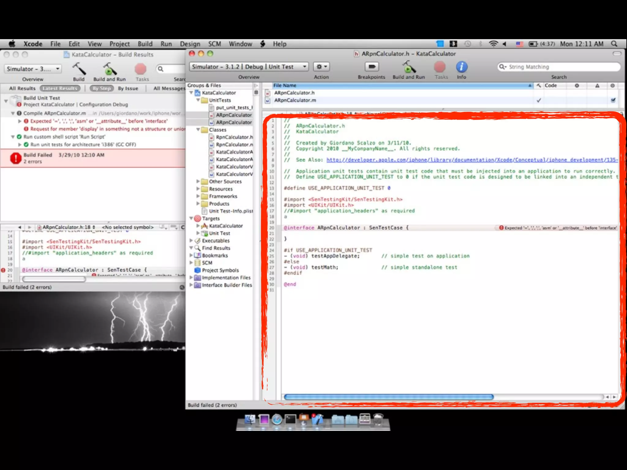Open the Project menu

click(119, 44)
